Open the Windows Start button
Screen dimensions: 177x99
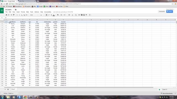2,97
